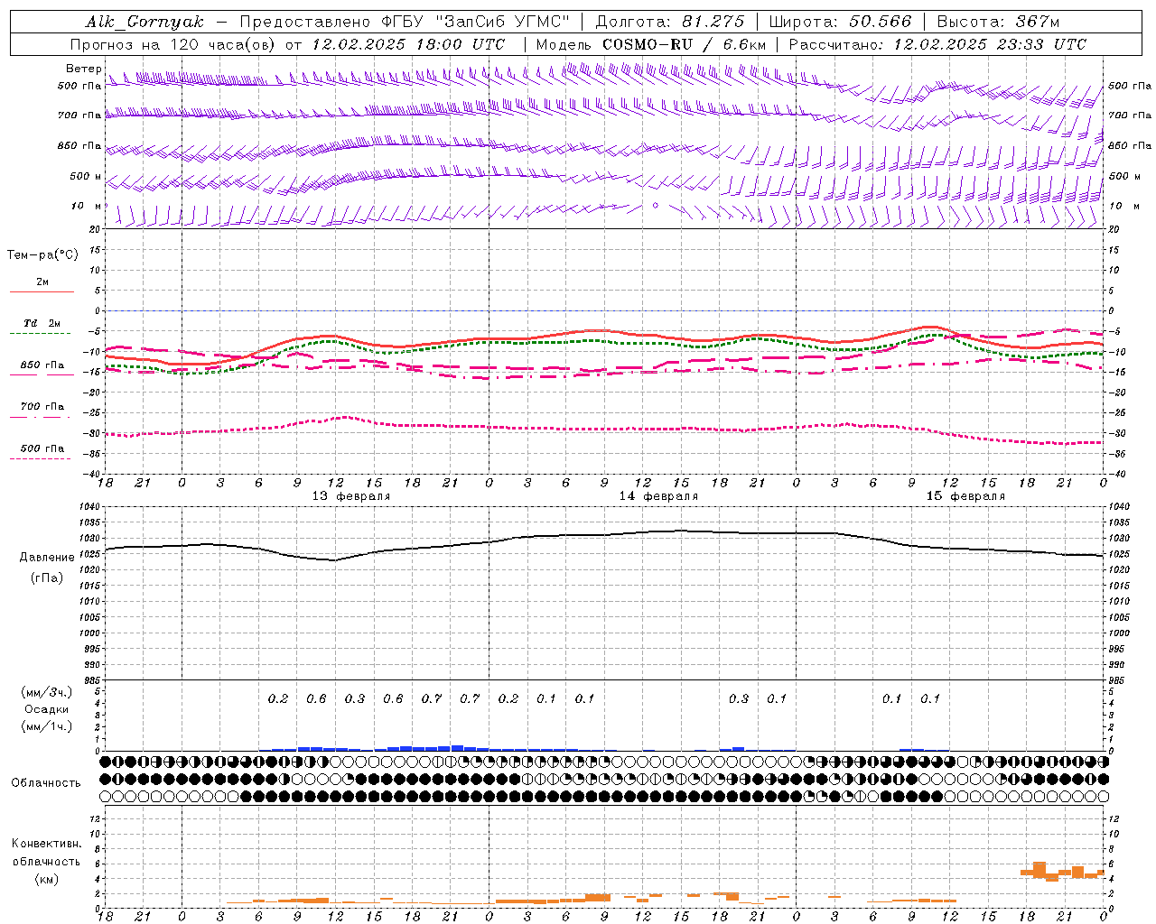Click the 10 м wind level label on left
This screenshot has width=1156, height=924.
87,207
